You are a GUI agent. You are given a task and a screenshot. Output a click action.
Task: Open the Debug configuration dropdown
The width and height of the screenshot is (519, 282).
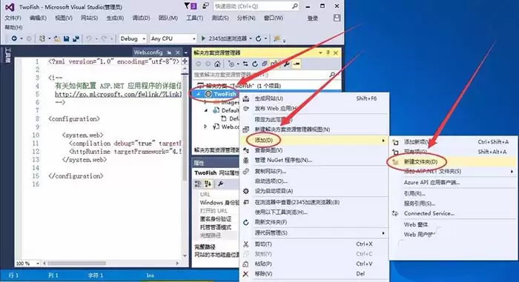(x=133, y=38)
